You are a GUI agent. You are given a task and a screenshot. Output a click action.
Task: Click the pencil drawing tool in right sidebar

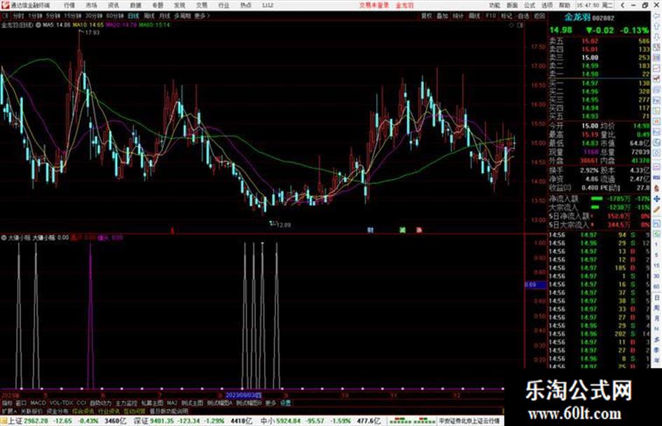[656, 210]
